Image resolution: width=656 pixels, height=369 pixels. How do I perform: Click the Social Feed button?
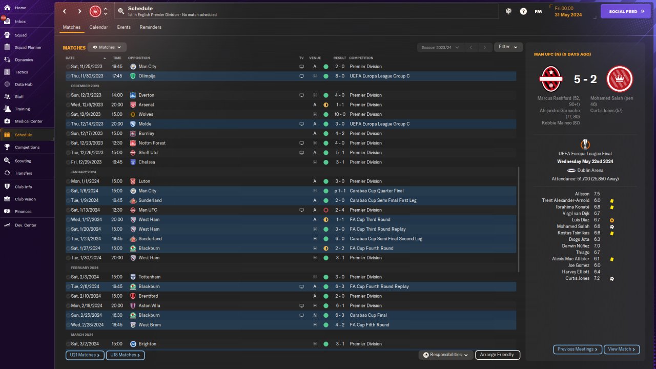[626, 11]
